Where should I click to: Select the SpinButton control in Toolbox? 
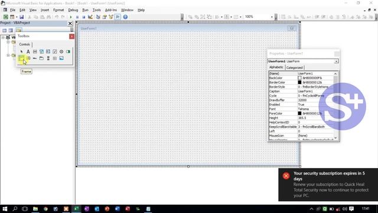click(x=55, y=58)
